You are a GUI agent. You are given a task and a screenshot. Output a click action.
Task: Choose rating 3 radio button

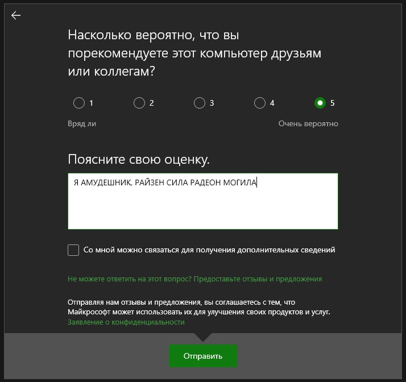coord(200,103)
